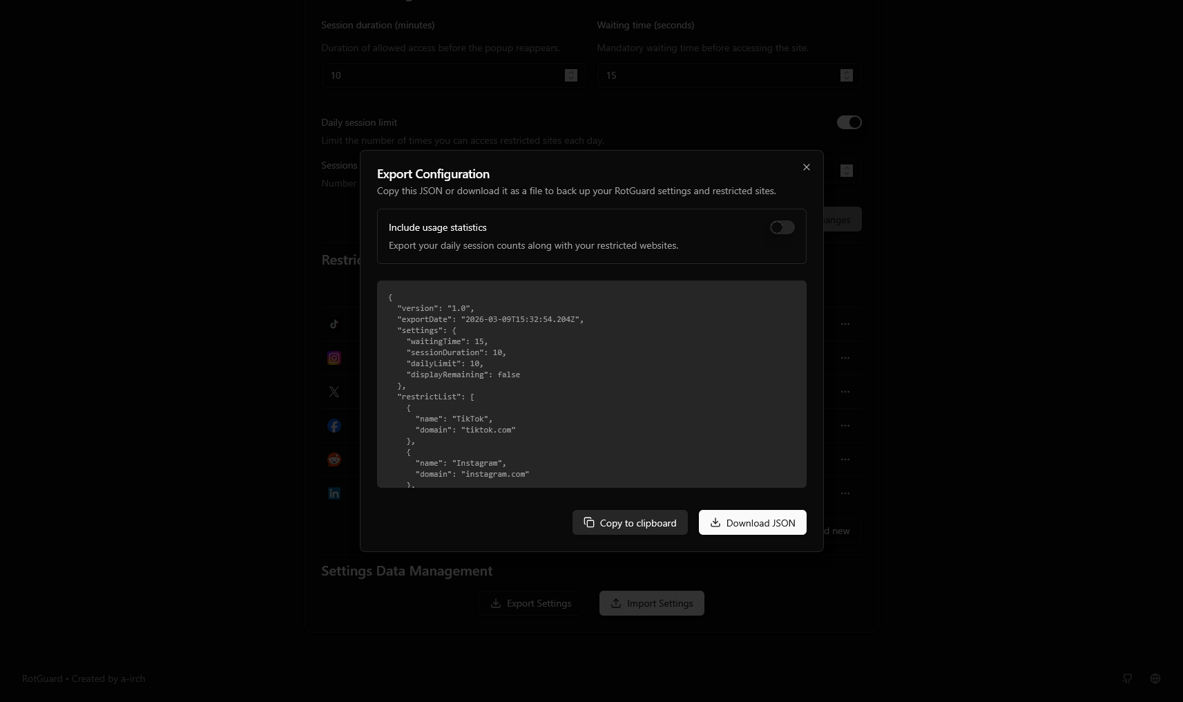Viewport: 1183px width, 702px height.
Task: Enable Include usage statistics toggle
Action: 782,227
